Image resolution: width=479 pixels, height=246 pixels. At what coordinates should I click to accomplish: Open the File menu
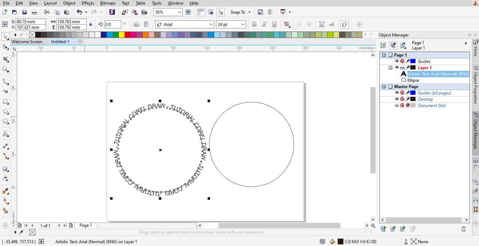(6, 3)
